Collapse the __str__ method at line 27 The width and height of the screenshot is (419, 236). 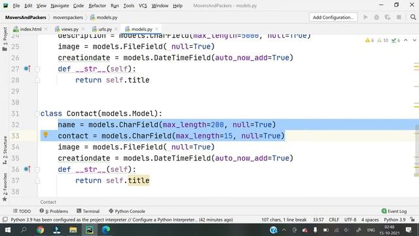37,69
